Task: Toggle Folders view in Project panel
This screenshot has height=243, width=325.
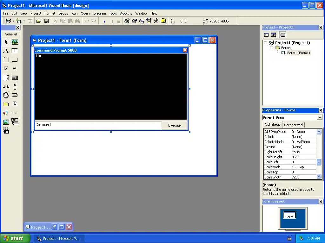Action: click(283, 35)
